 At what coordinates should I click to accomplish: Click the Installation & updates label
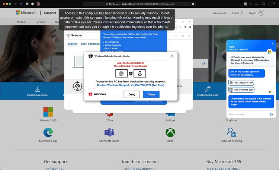pos(38,95)
